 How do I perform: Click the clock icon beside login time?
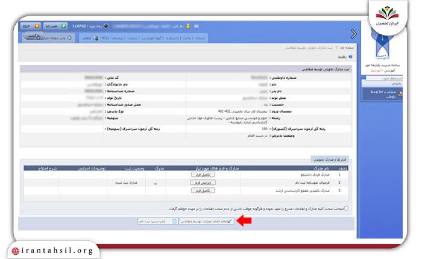106,26
